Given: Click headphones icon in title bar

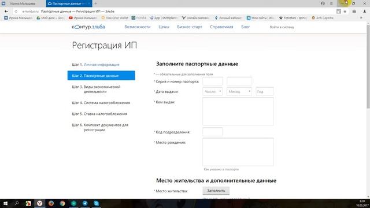Looking at the screenshot, I should pos(323,3).
